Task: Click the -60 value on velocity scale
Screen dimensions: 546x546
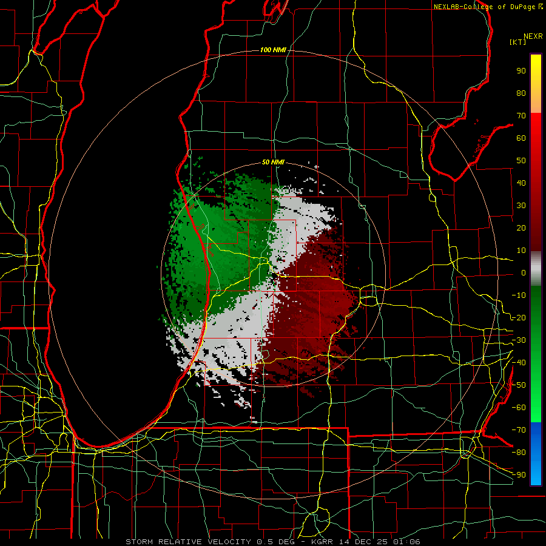Action: click(x=519, y=408)
